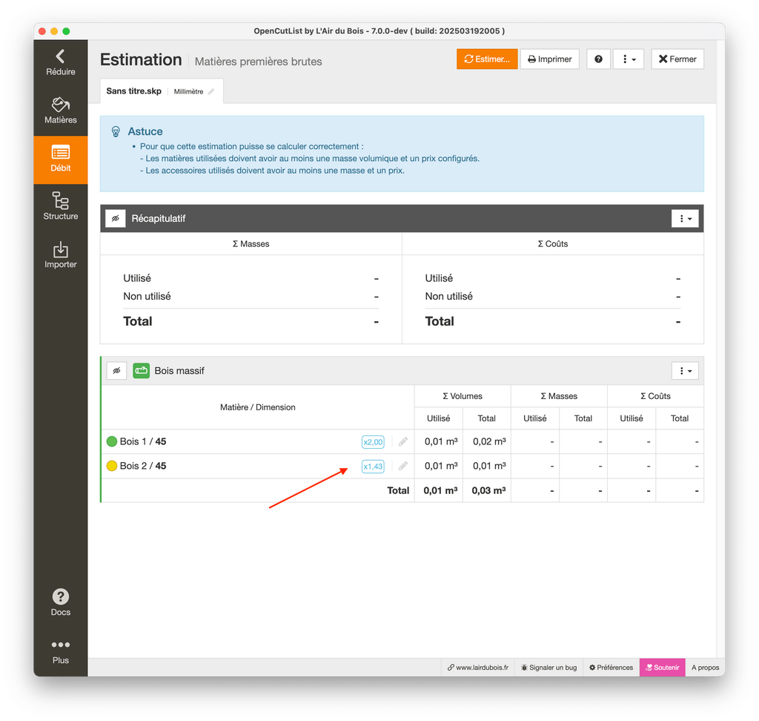
Task: Click the Imprimer print button
Action: coord(549,59)
